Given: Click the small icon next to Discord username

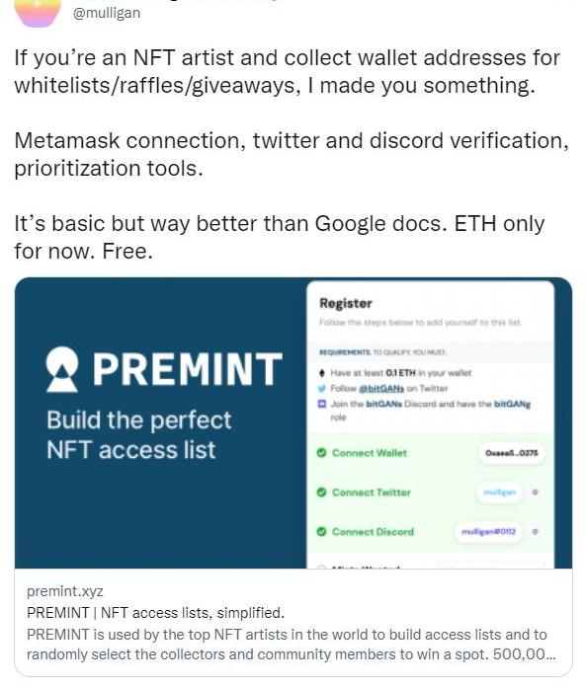Looking at the screenshot, I should [536, 531].
